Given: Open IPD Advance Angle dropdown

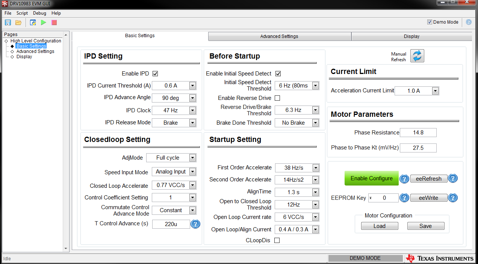Looking at the screenshot, I should [x=174, y=98].
